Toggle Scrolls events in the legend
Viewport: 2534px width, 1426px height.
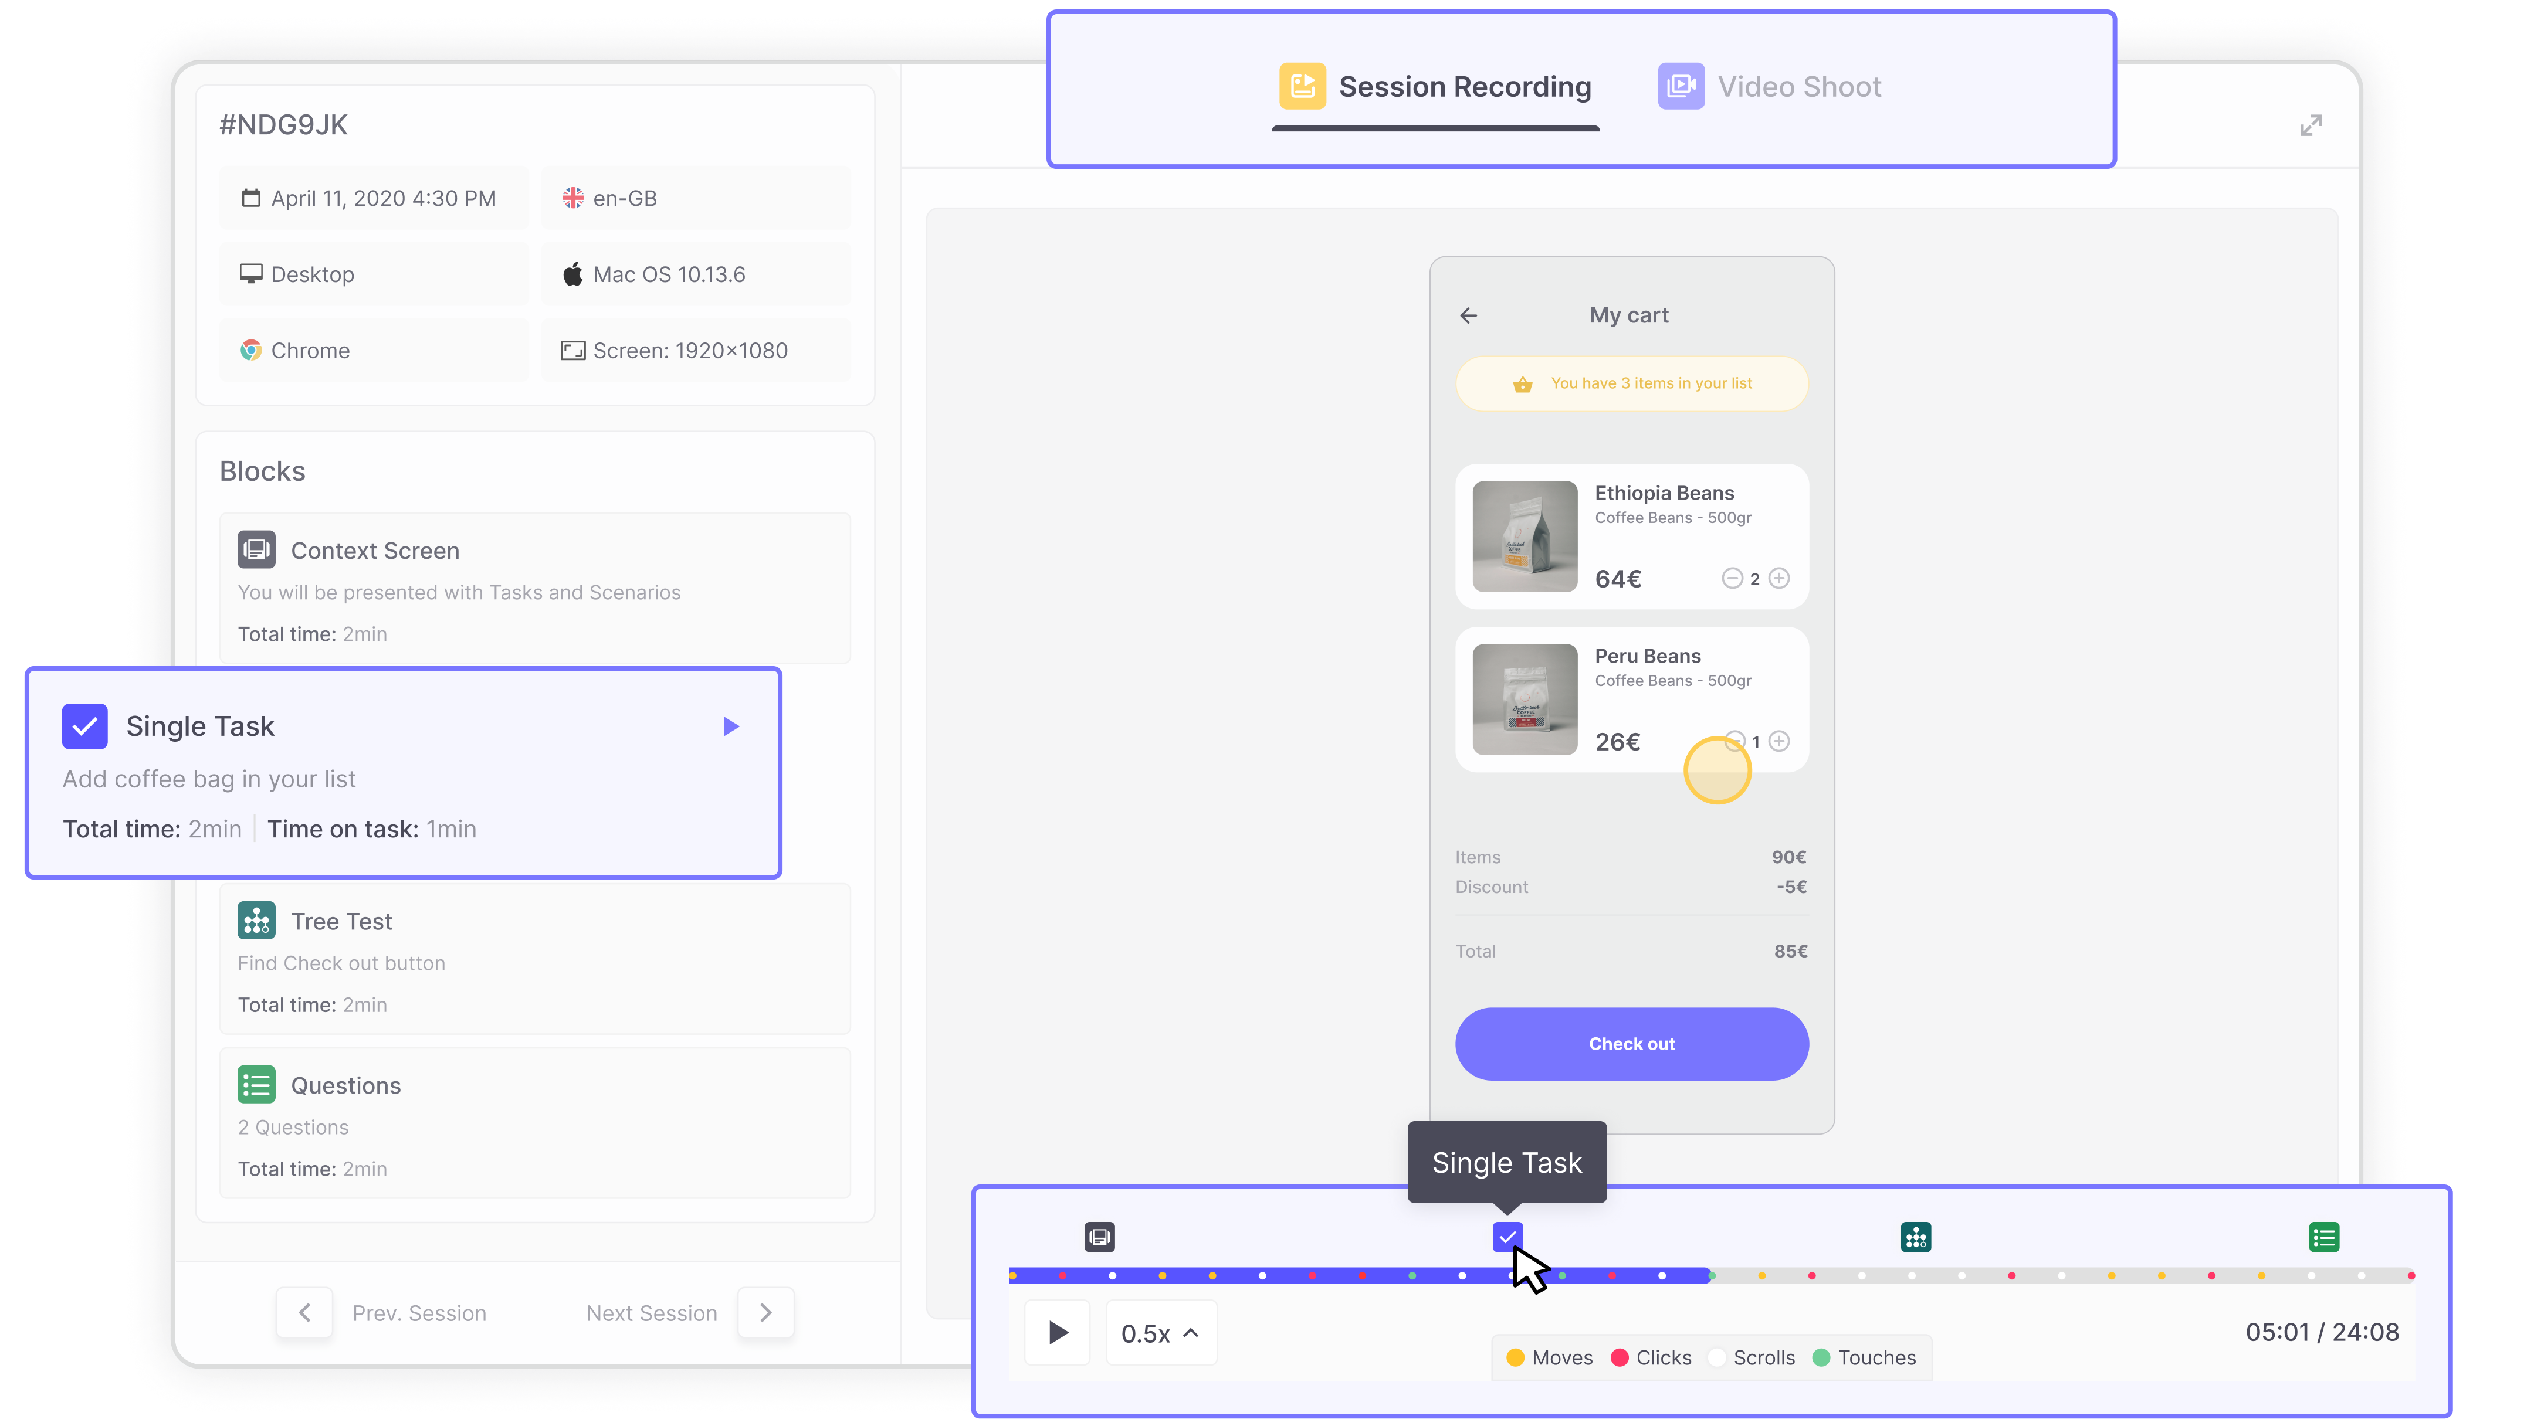tap(1751, 1357)
